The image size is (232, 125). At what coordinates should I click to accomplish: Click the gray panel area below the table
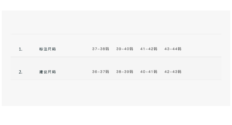[x=116, y=93]
